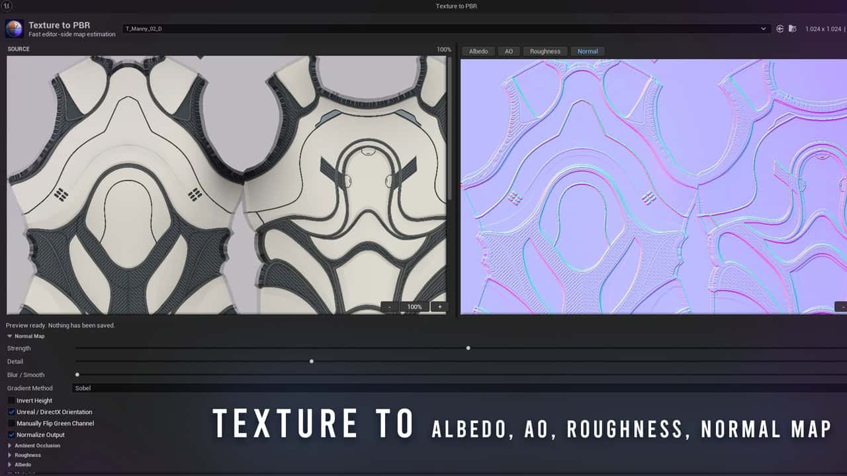Image resolution: width=847 pixels, height=476 pixels.
Task: Use selected asset arrow icon
Action: pyautogui.click(x=780, y=29)
